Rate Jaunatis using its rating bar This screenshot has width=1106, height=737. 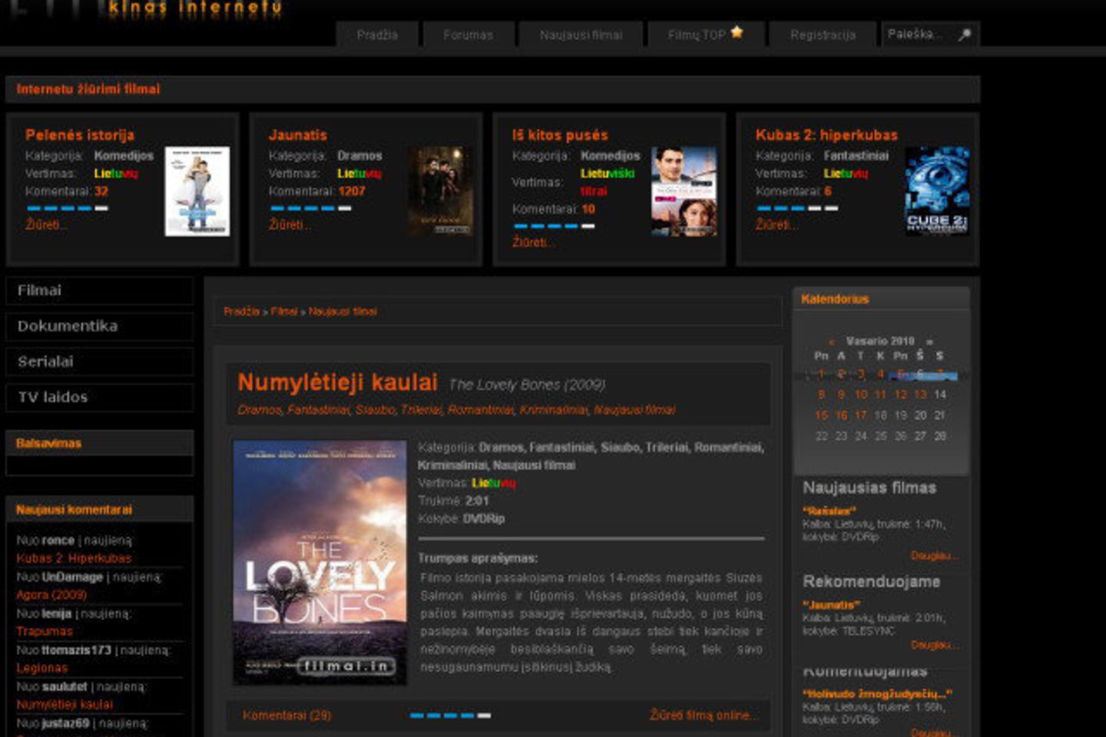click(310, 208)
